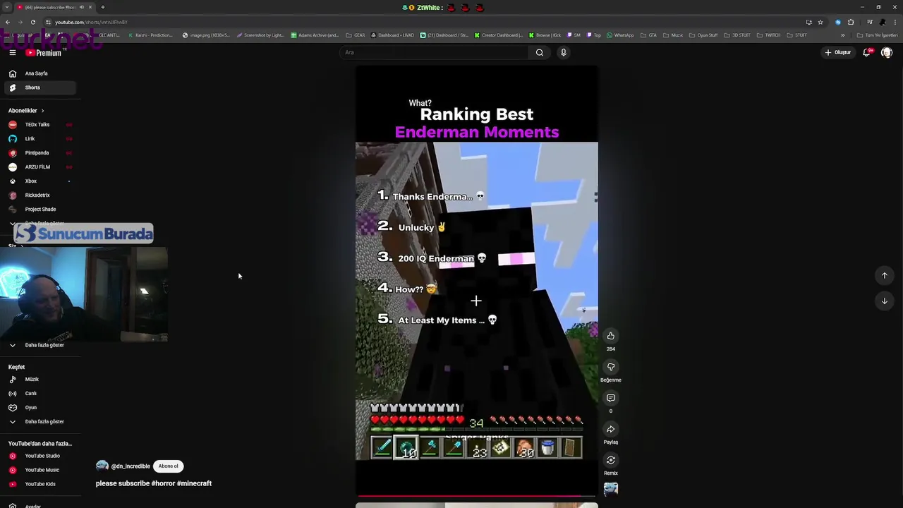903x508 pixels.
Task: Open comments on the Short
Action: click(611, 398)
